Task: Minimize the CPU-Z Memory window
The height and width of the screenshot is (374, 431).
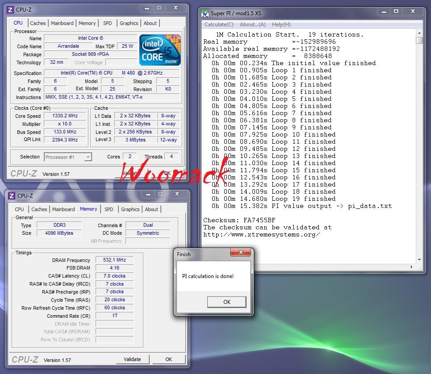Action: click(148, 194)
